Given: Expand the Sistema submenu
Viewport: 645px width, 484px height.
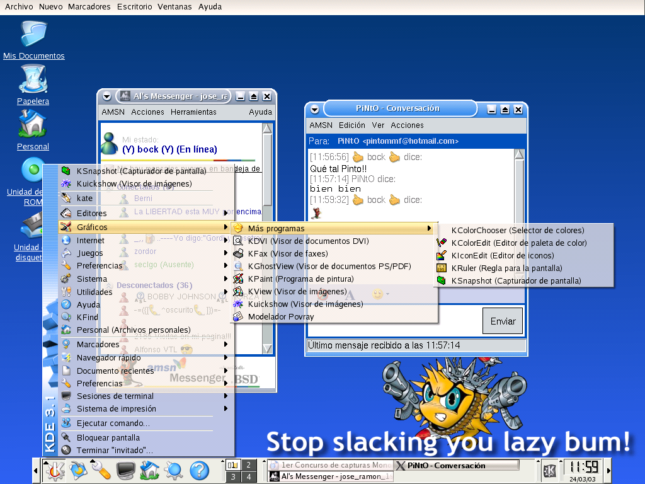Looking at the screenshot, I should [147, 279].
